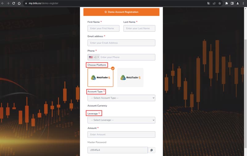The height and width of the screenshot is (156, 247).
Task: Focus the Enter your Phone field
Action: 127,57
